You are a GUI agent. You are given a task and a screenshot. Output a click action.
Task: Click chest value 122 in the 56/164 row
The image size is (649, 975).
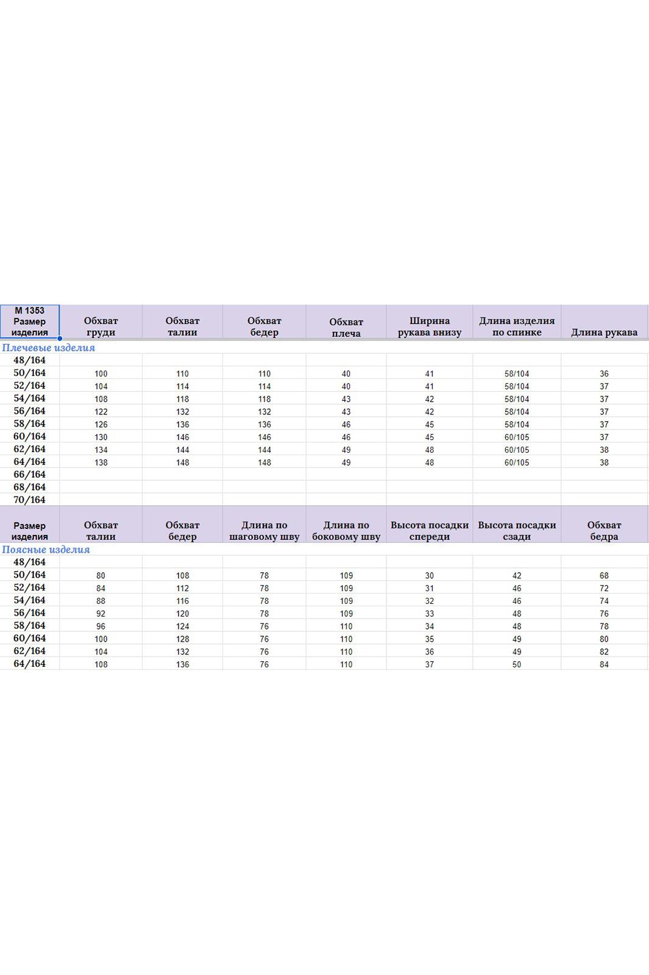(x=101, y=412)
